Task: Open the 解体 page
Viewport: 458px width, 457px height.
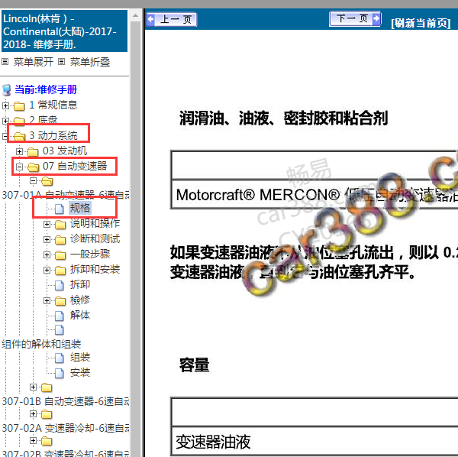Action: (80, 315)
